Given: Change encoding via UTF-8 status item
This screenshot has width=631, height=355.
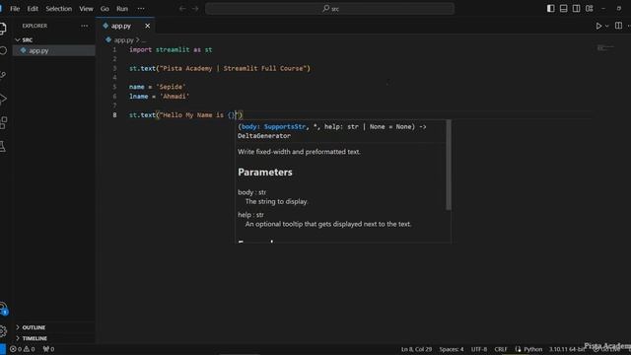Looking at the screenshot, I should [x=479, y=349].
